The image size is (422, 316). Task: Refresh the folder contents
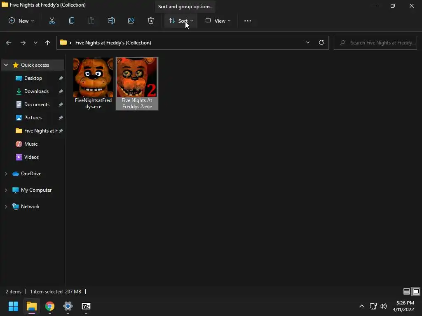coord(321,42)
